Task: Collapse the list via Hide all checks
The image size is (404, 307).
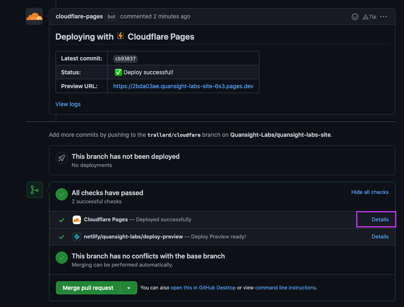Action: 370,192
